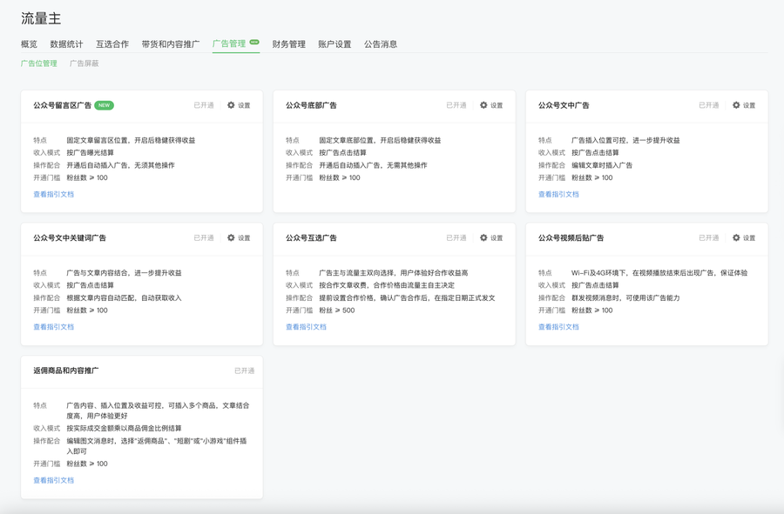
Task: Click the NEW badge beside 公众号留言区广告
Action: click(105, 105)
